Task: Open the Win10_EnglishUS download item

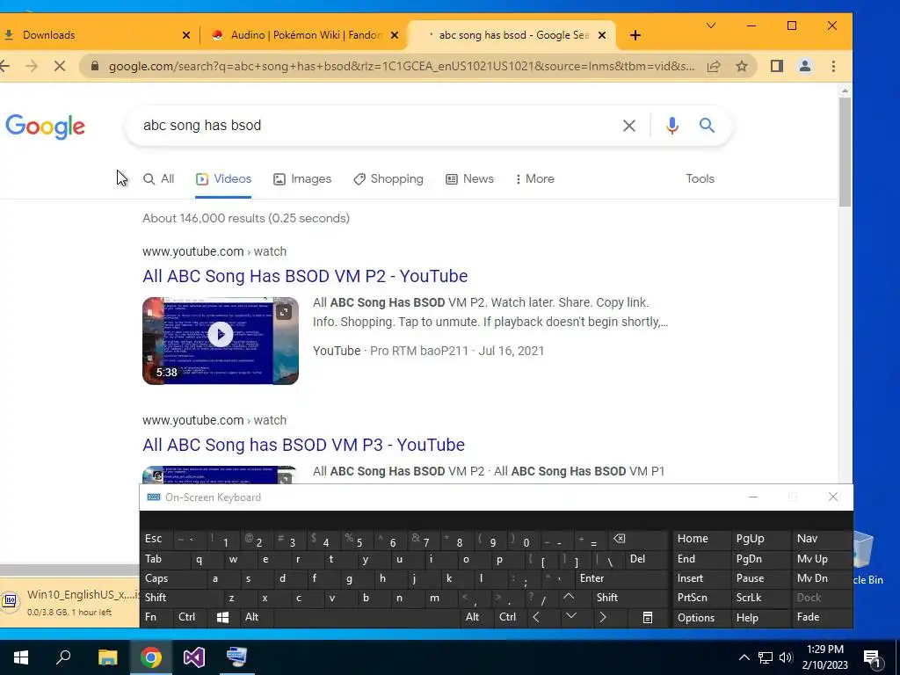Action: coord(69,601)
